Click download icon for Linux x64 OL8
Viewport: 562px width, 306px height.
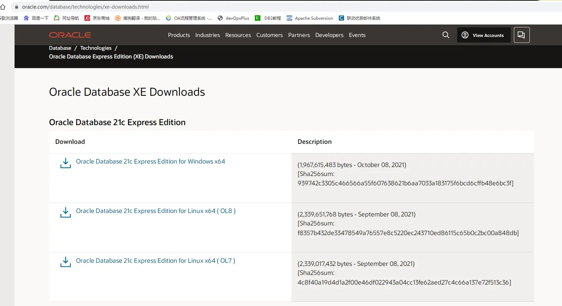tap(65, 213)
